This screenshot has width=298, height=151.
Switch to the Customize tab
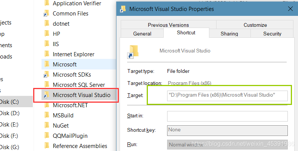tap(255, 25)
